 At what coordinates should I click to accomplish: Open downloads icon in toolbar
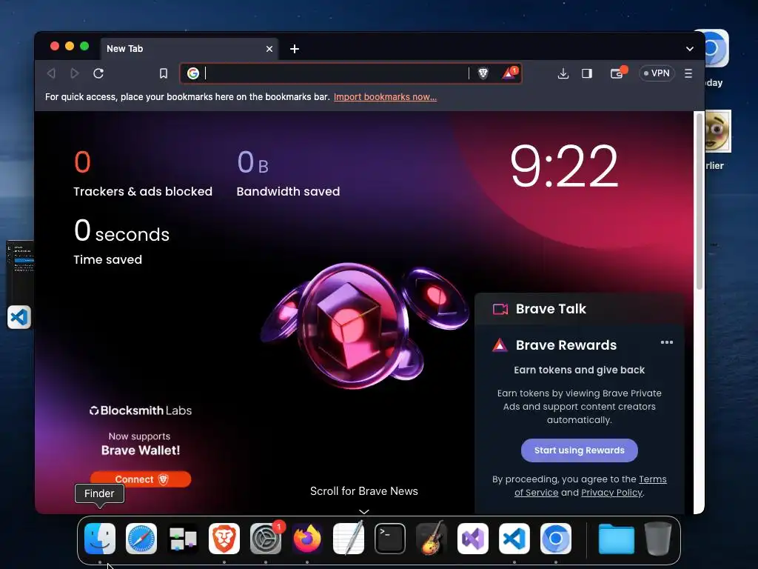[563, 73]
